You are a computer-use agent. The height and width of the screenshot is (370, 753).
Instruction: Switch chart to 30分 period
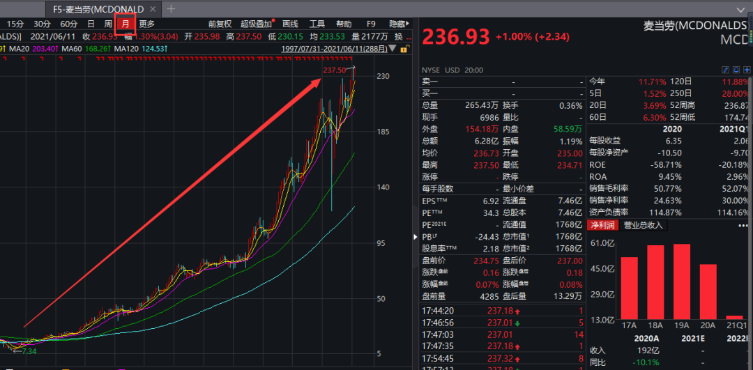point(42,24)
